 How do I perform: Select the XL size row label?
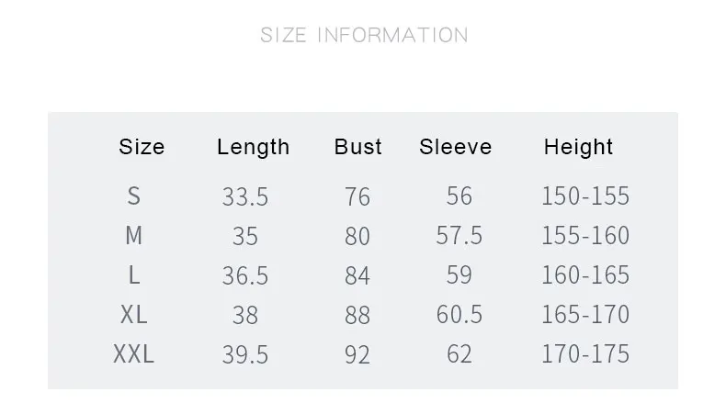(x=134, y=315)
